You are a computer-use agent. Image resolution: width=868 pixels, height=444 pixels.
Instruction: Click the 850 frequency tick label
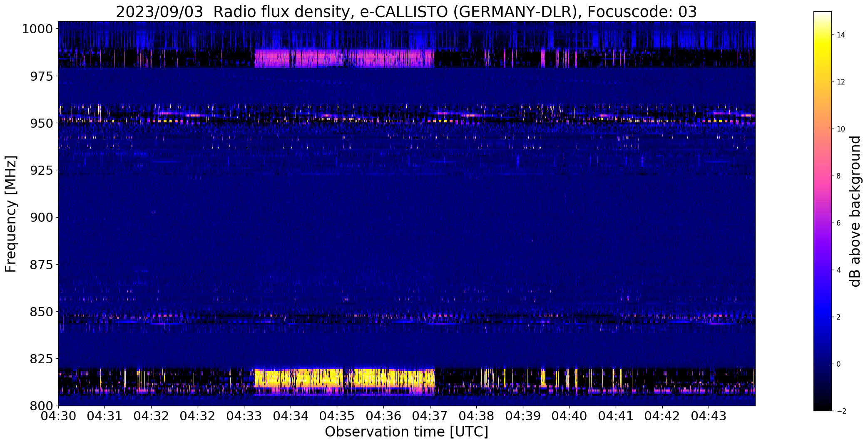point(41,312)
